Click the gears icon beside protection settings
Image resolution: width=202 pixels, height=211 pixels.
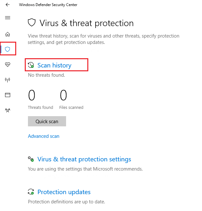tap(31, 159)
